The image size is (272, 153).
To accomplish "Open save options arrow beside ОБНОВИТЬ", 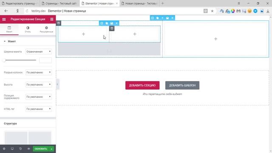I will click(52, 149).
